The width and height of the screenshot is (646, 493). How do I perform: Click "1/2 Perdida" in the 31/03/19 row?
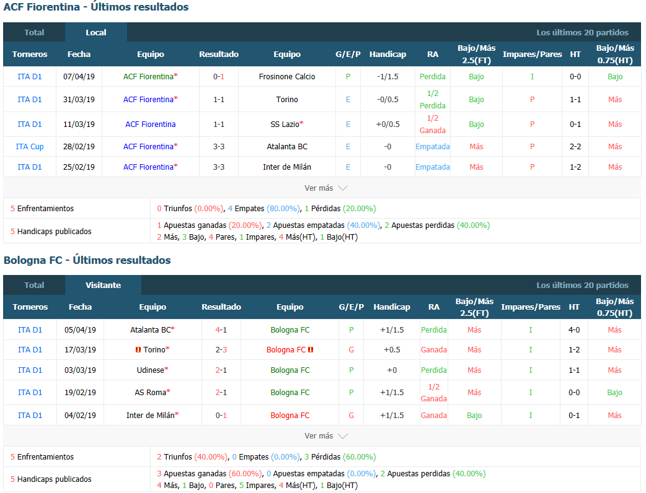(x=433, y=100)
